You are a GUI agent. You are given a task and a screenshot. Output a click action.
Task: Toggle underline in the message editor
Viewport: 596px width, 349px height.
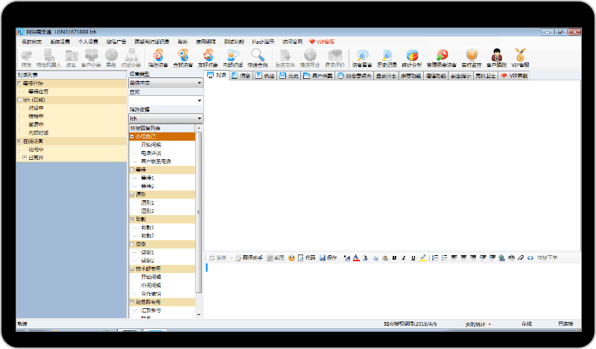pyautogui.click(x=413, y=257)
